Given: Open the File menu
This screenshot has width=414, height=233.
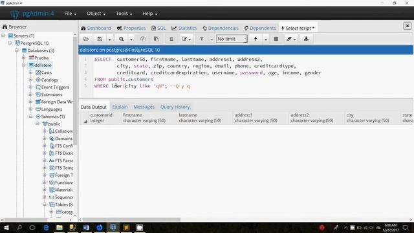Looking at the screenshot, I should pos(71,14).
